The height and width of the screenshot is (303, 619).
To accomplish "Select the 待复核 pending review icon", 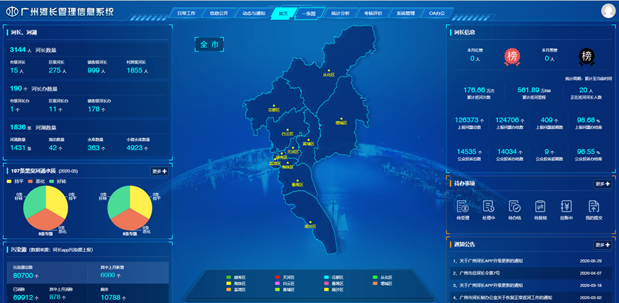I will click(540, 207).
